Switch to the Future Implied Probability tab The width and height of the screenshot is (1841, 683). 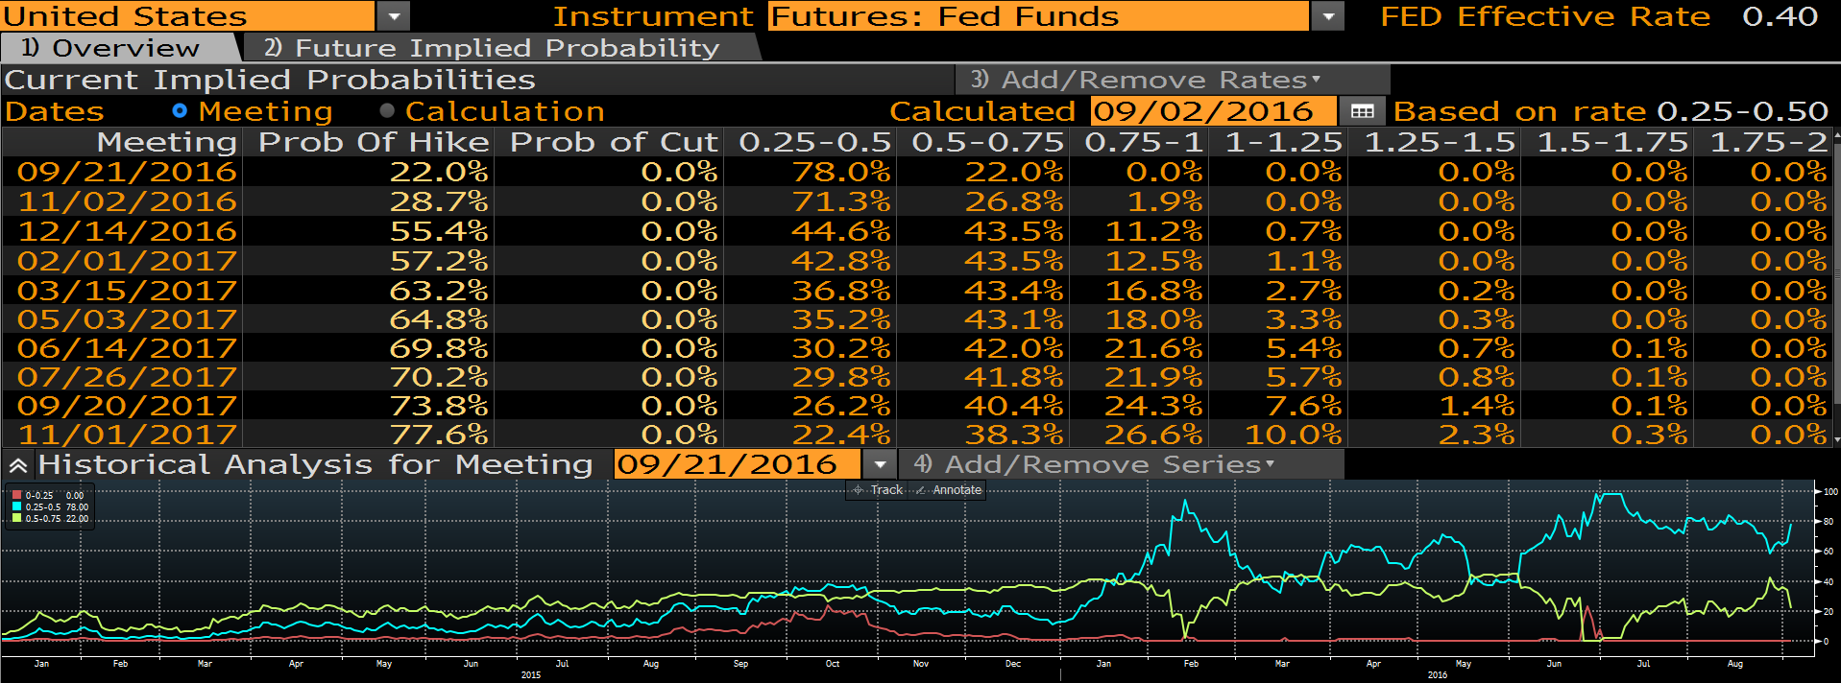click(x=499, y=48)
